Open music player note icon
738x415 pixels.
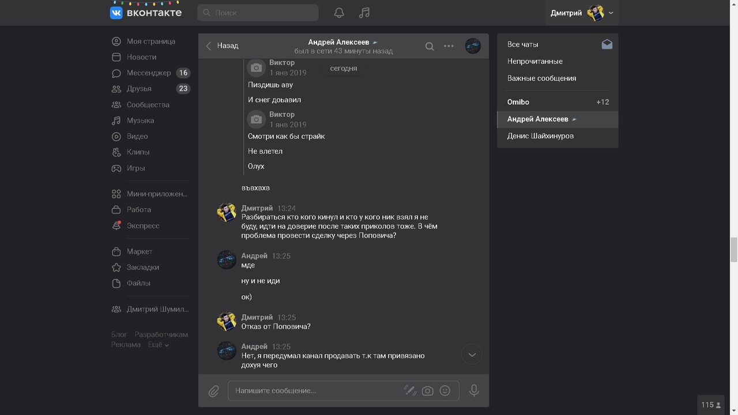[x=364, y=13]
